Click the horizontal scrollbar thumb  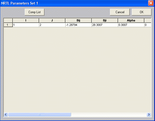coord(39,115)
